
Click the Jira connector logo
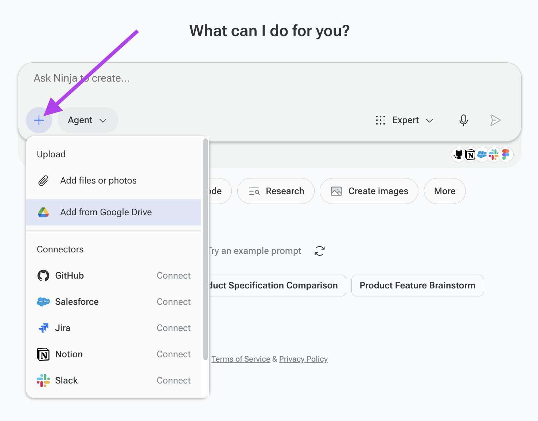coord(43,328)
